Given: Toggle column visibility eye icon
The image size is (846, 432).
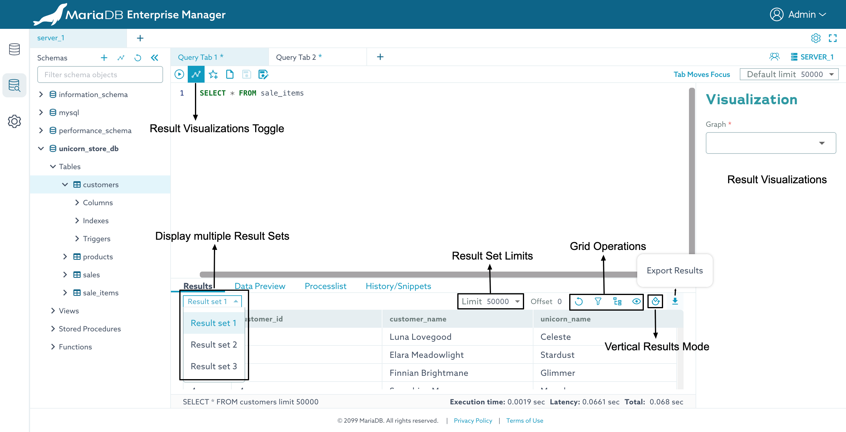Looking at the screenshot, I should tap(636, 301).
